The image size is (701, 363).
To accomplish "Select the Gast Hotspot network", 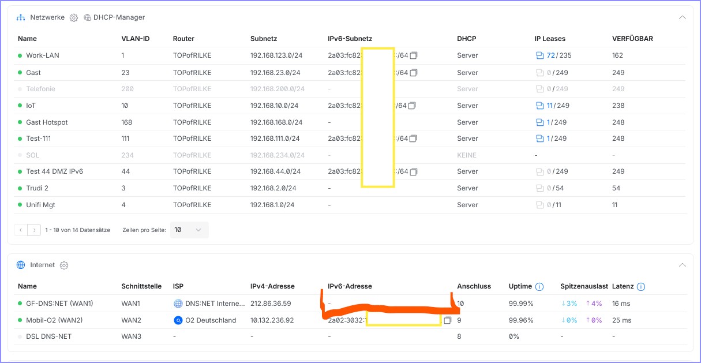I will 47,122.
